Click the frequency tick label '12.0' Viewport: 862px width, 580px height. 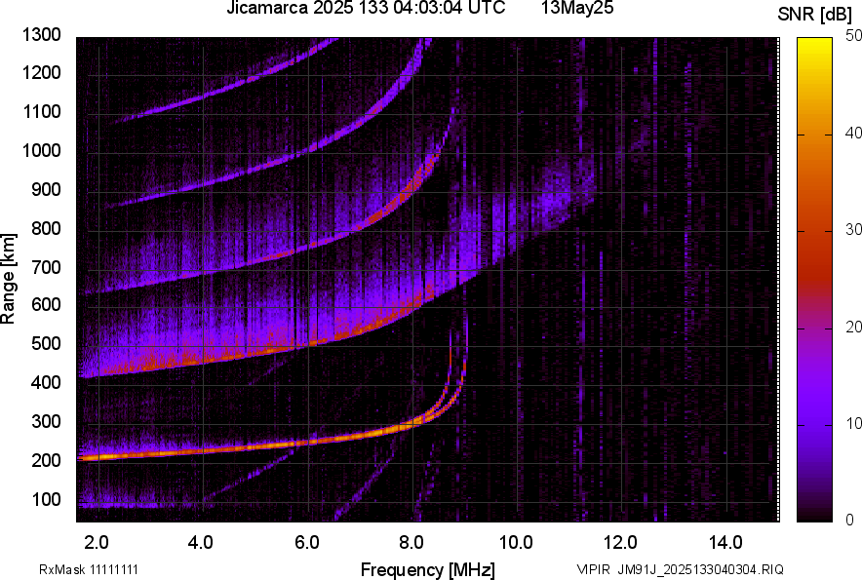click(621, 543)
